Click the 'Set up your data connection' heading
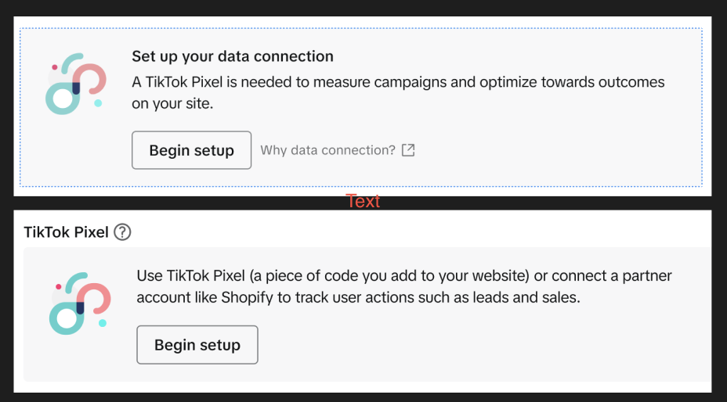 tap(233, 56)
